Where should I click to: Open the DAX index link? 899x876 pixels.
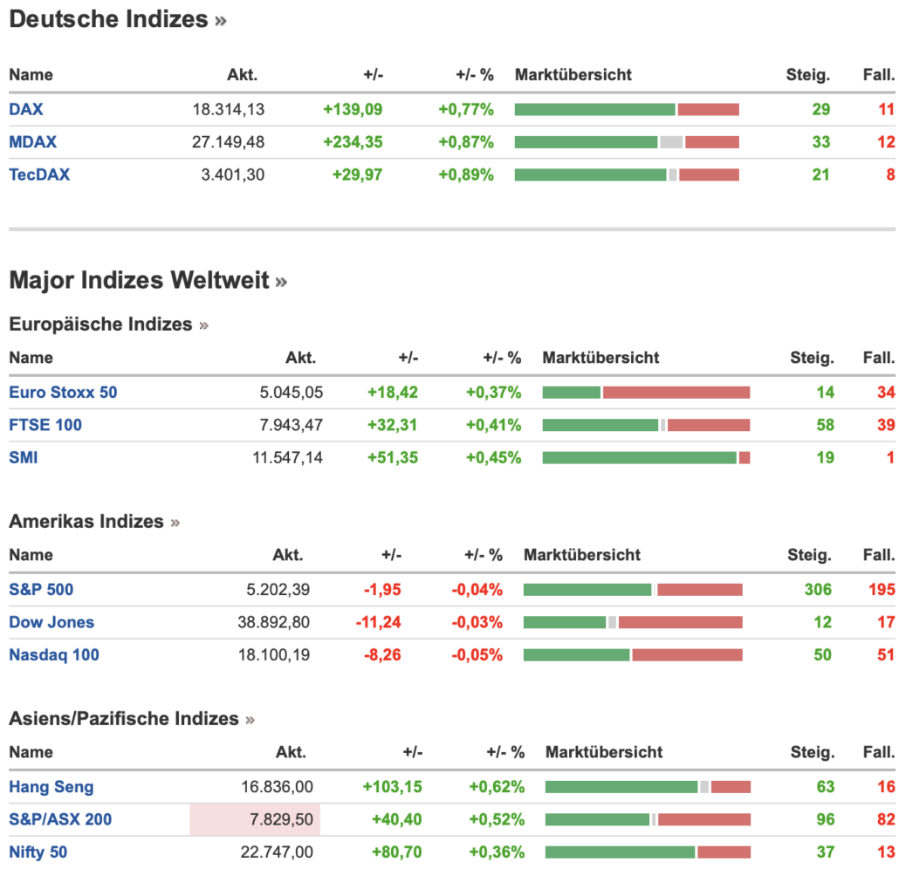pyautogui.click(x=26, y=109)
